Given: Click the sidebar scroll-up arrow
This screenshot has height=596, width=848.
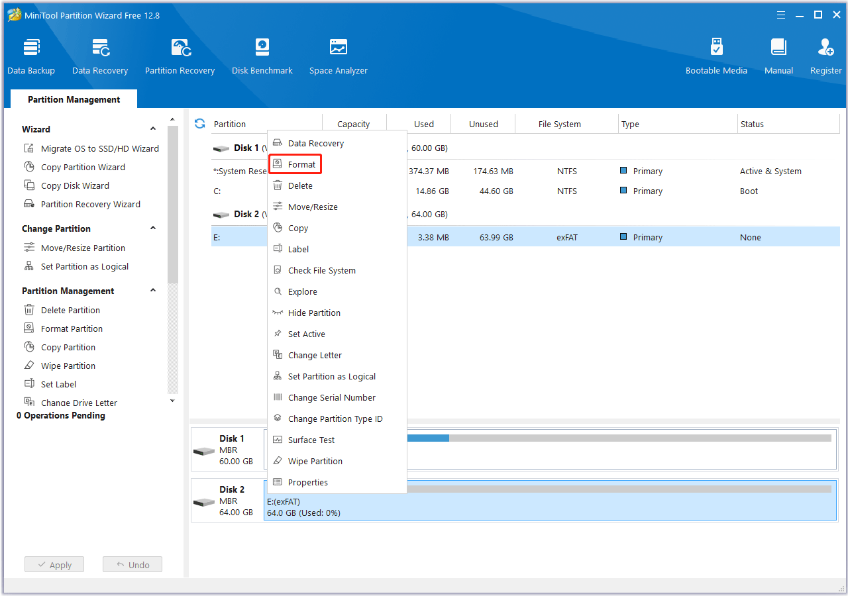Looking at the screenshot, I should pyautogui.click(x=172, y=120).
